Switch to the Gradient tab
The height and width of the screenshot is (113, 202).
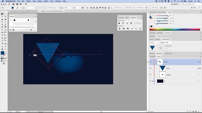coord(157,39)
